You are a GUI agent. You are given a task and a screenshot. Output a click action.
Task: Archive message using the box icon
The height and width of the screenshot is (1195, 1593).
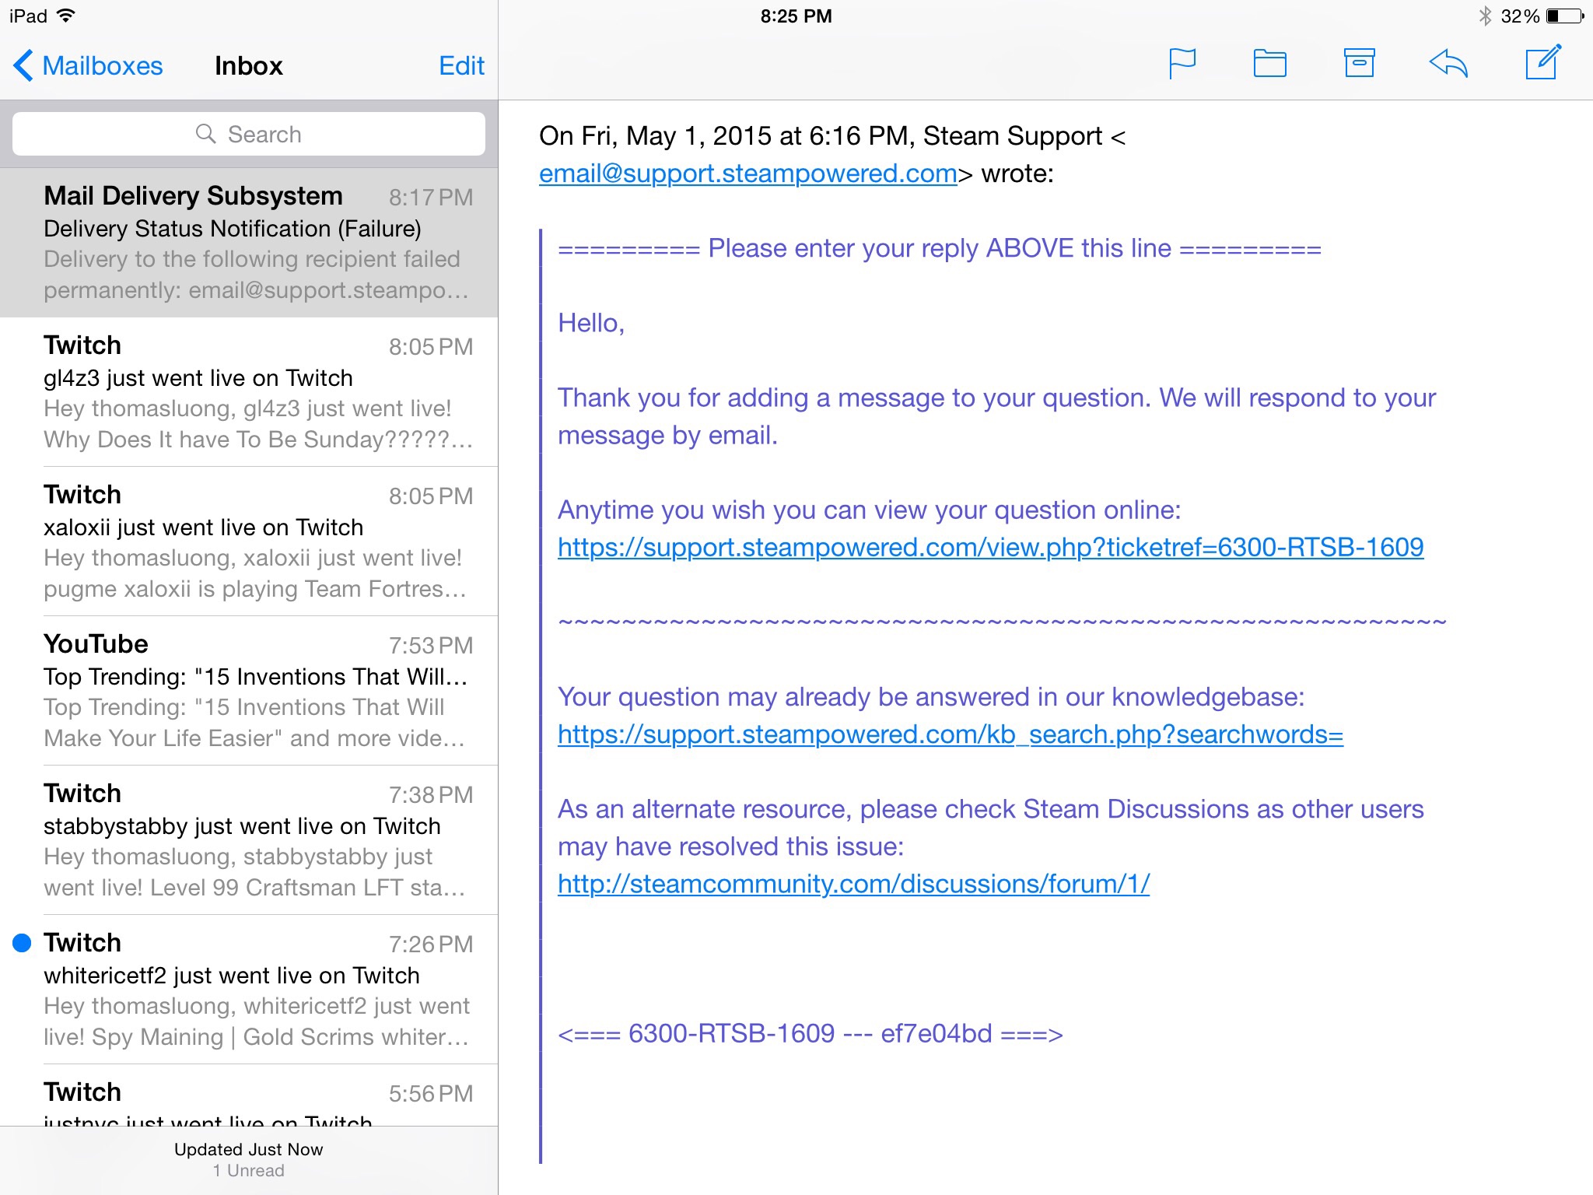point(1359,64)
